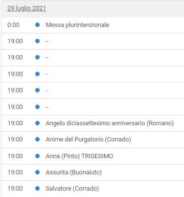The height and width of the screenshot is (197, 184).
Task: Open the first untitled dash event at 19:00
Action: pyautogui.click(x=46, y=41)
